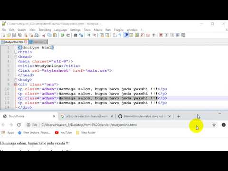Toggle the file monitoring eye icon
Screen dimensions: 228x171
pos(153,35)
